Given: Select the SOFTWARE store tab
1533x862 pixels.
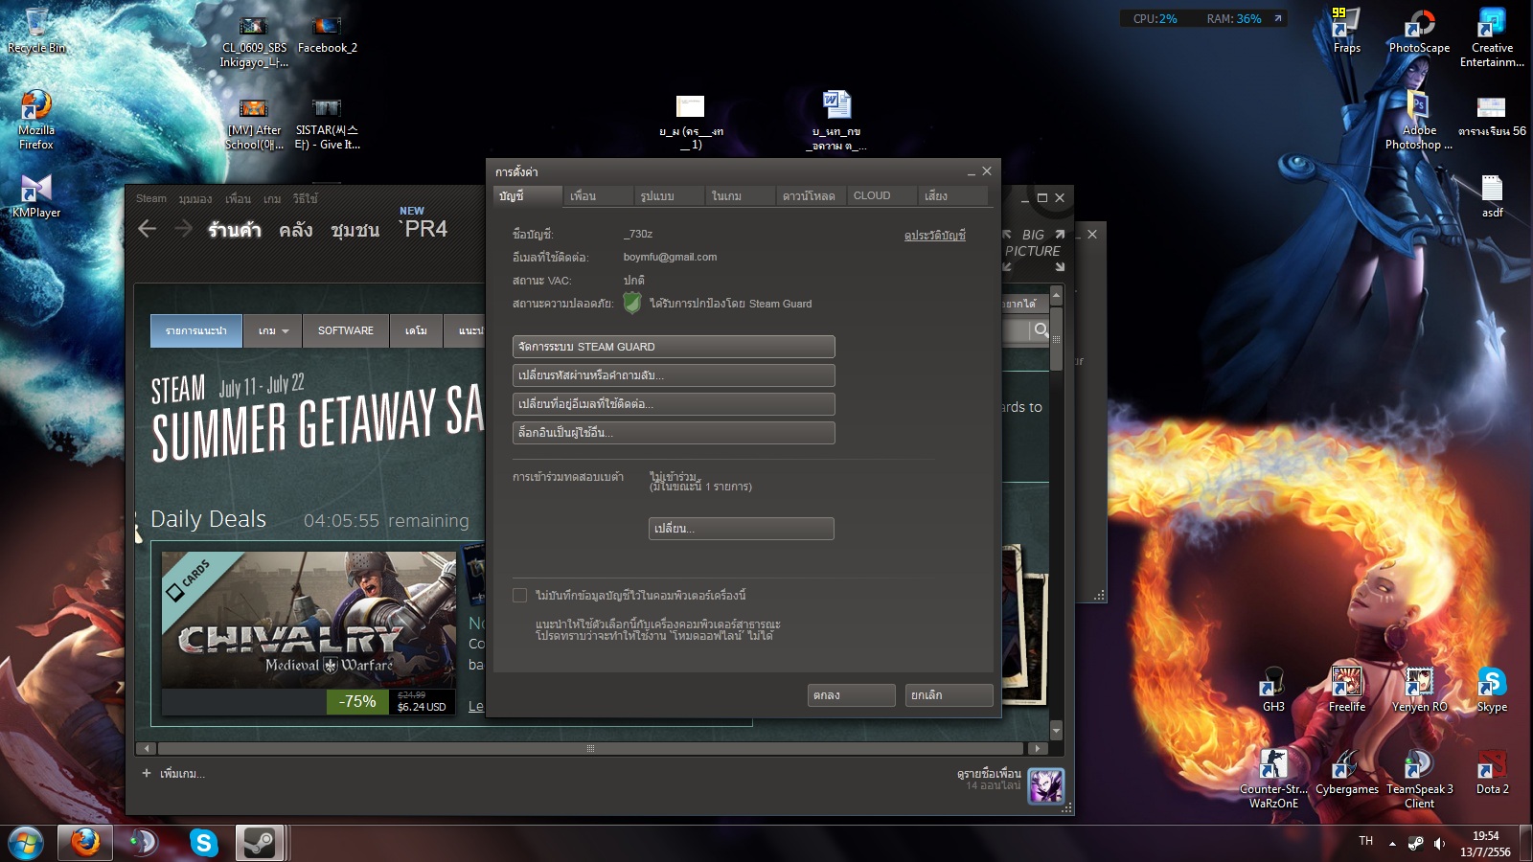Looking at the screenshot, I should (345, 330).
